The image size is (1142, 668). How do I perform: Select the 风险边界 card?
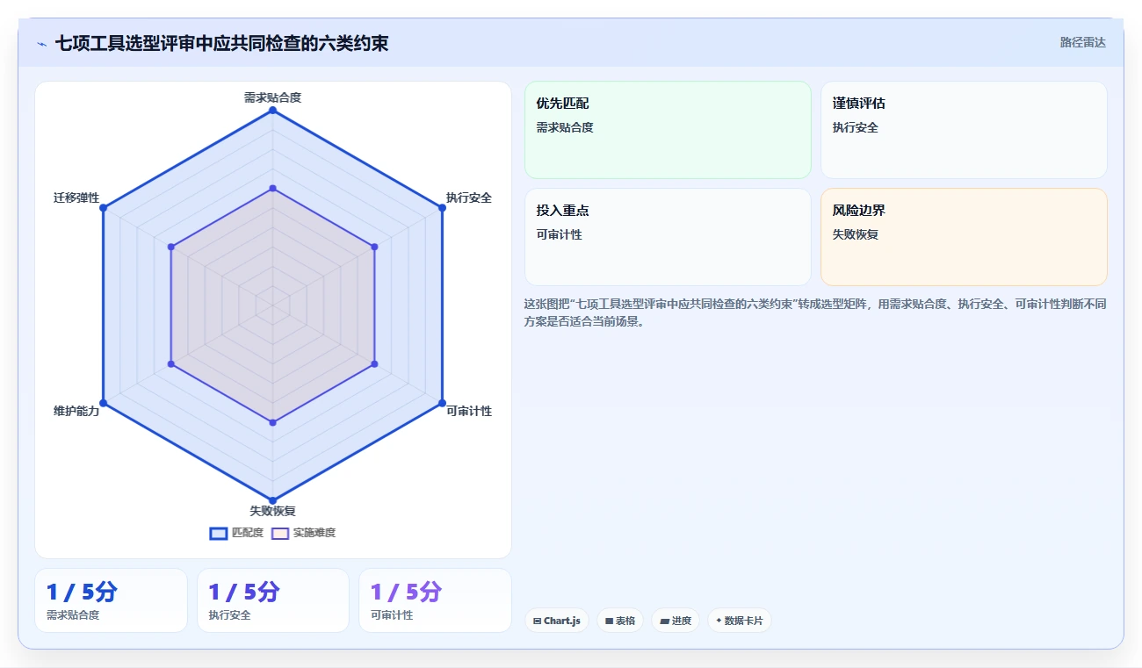coord(964,237)
